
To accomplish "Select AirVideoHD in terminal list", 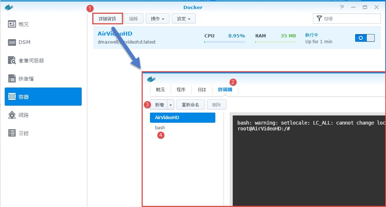I will tap(183, 118).
